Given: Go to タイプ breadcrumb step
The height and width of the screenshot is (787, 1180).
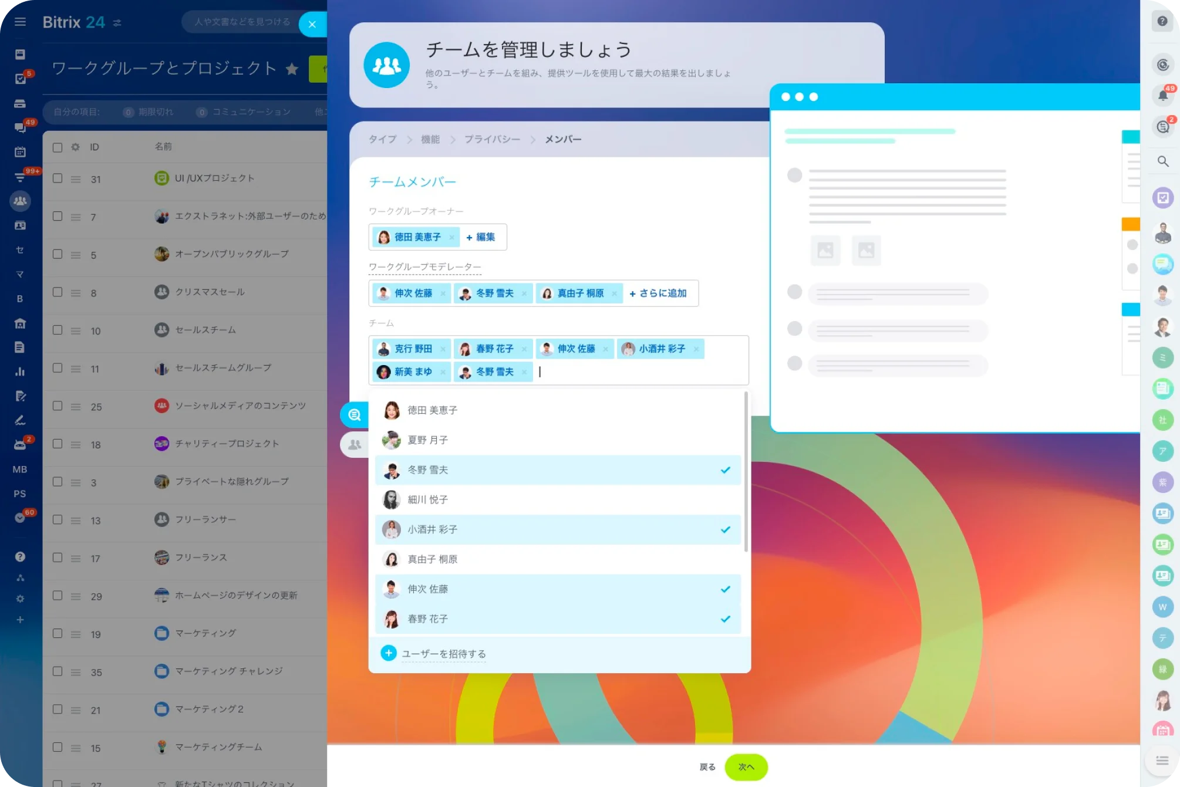Looking at the screenshot, I should click(382, 139).
